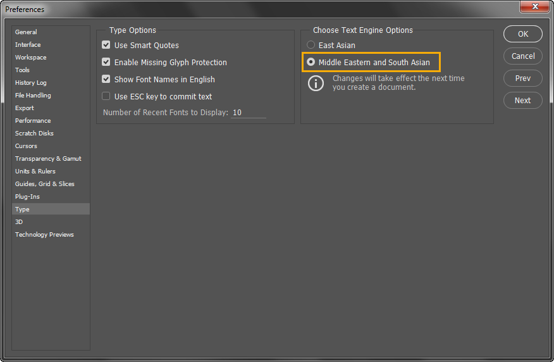The image size is (554, 362).
Task: Open the General preferences category
Action: tap(26, 32)
